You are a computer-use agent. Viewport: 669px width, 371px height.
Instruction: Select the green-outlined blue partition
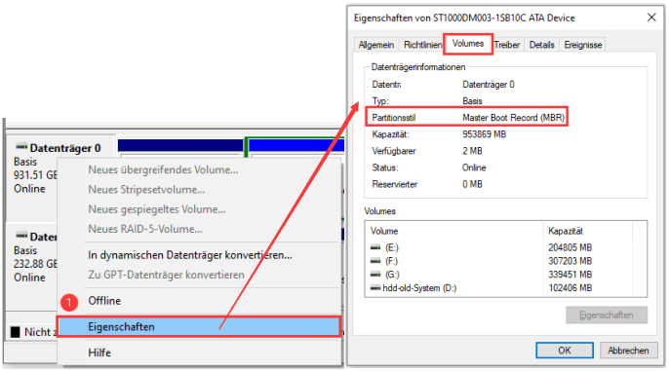[296, 146]
